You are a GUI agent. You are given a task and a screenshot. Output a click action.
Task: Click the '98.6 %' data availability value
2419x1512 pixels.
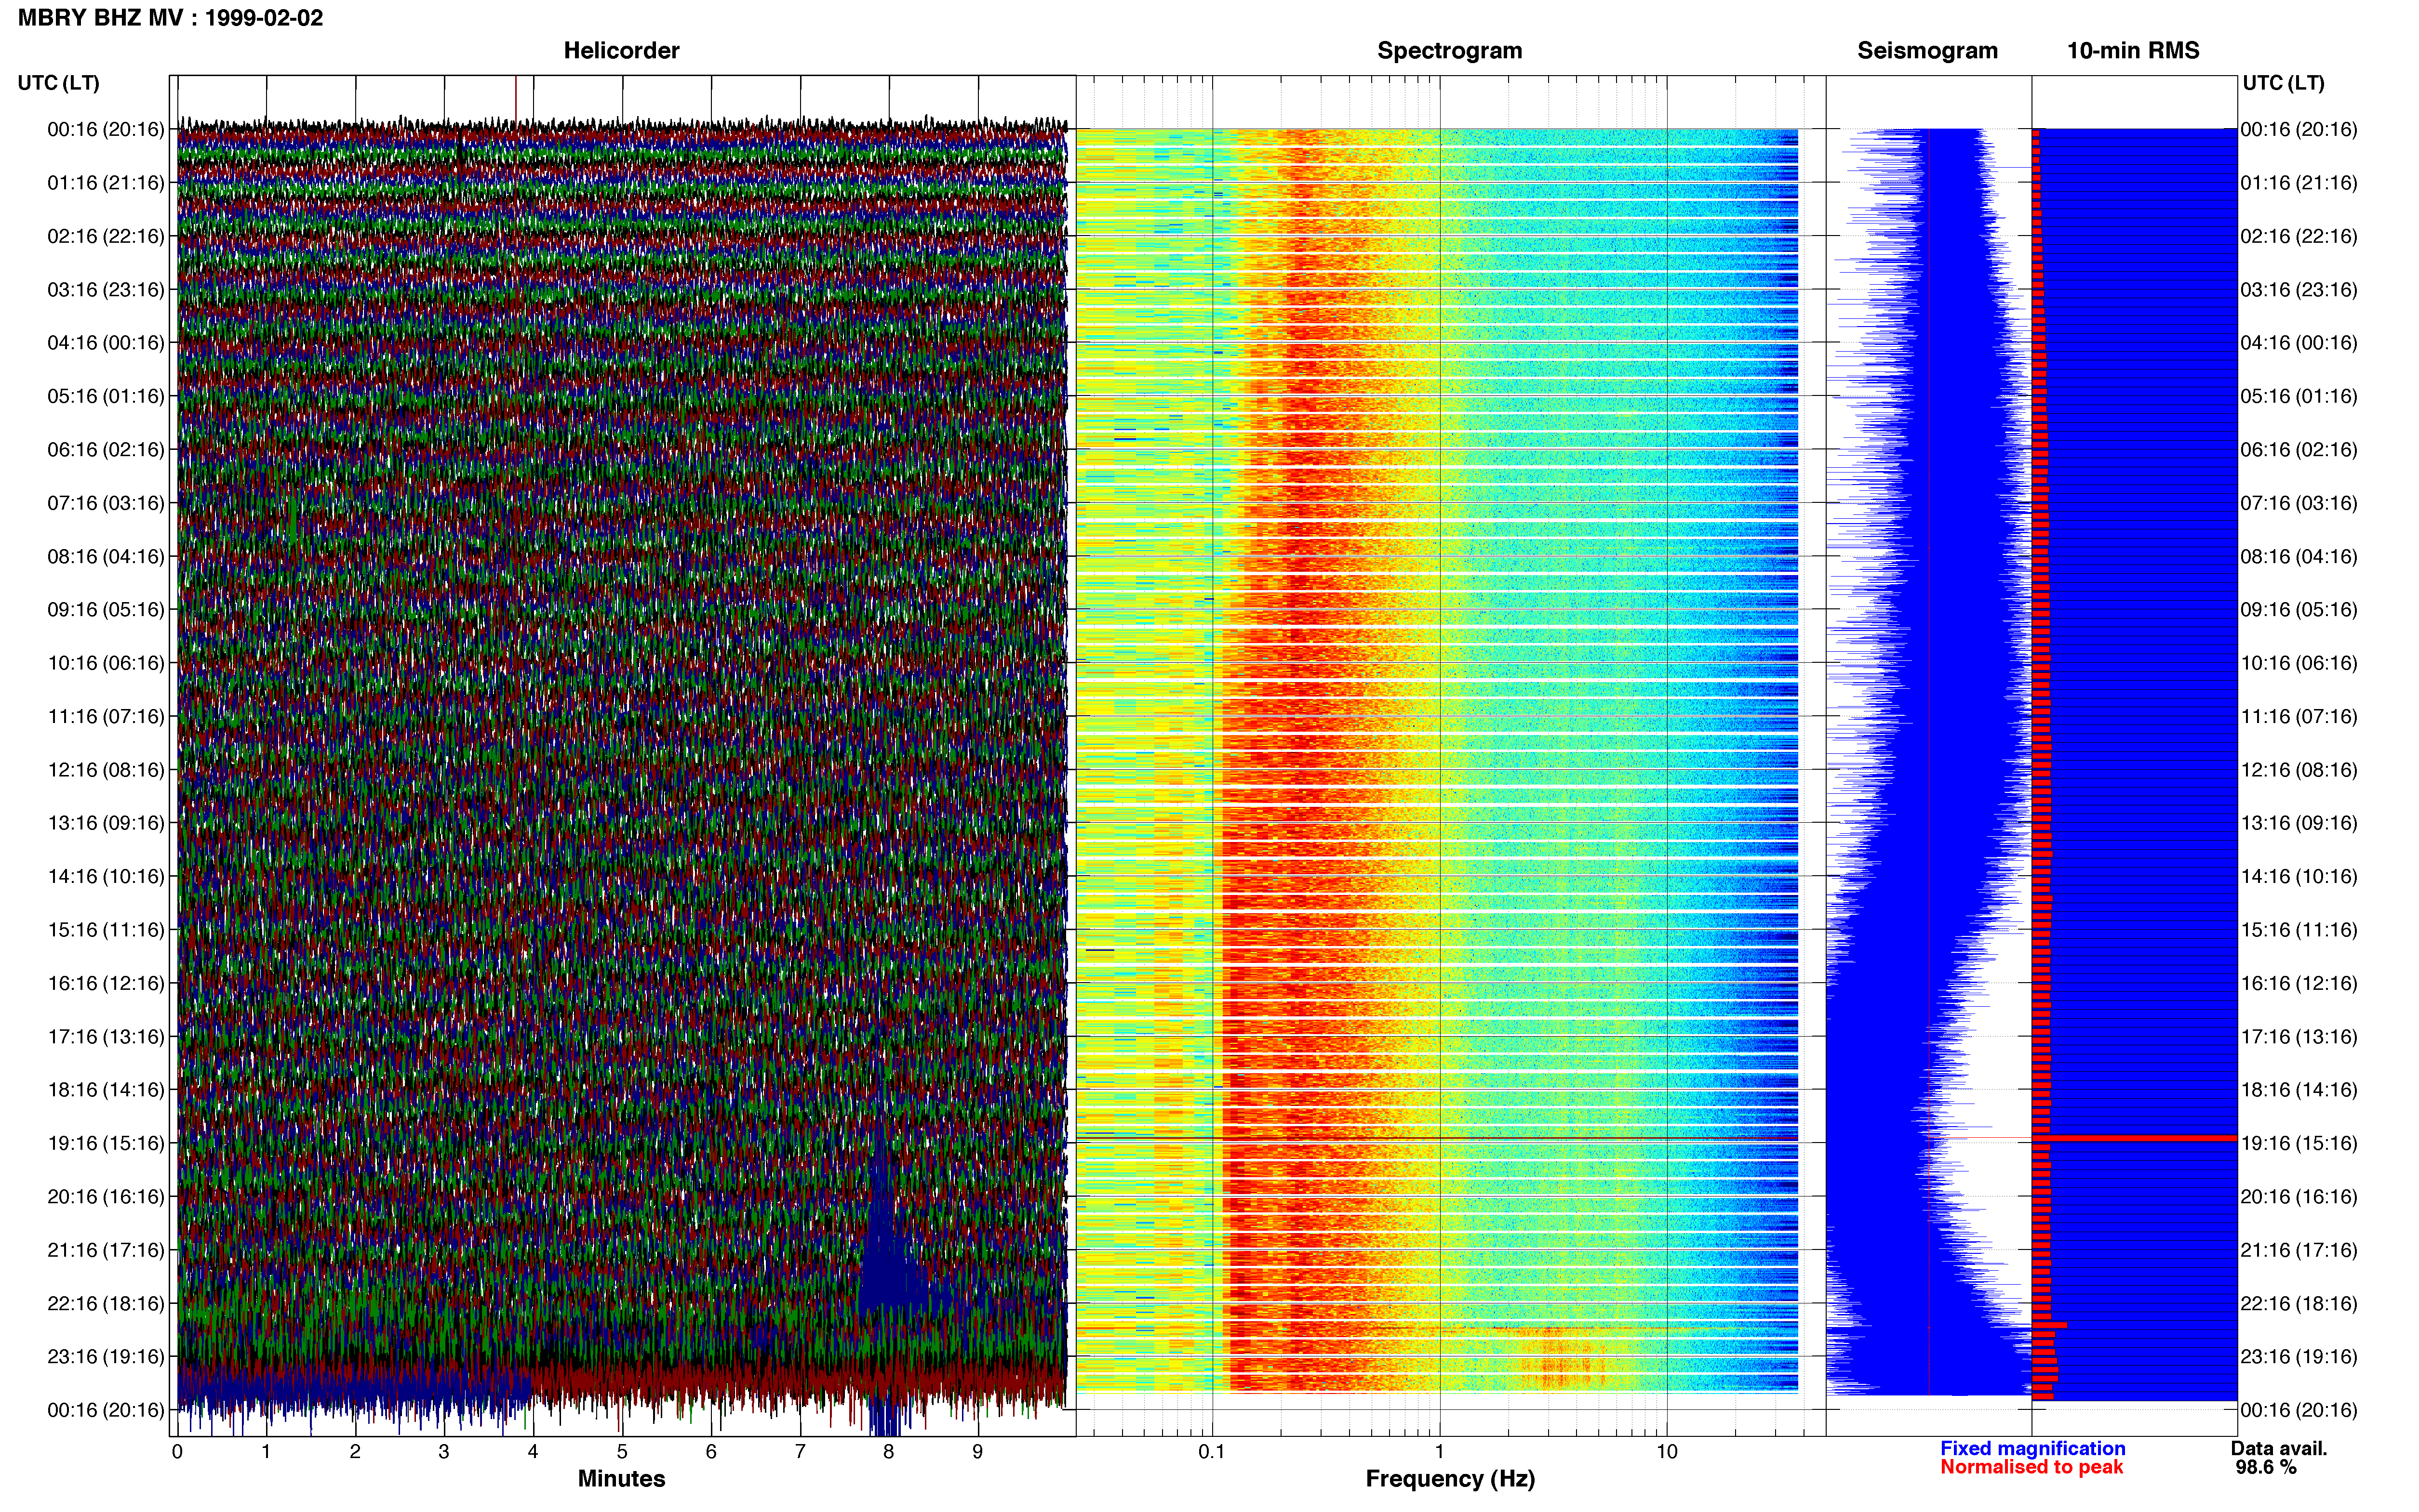pos(2266,1467)
